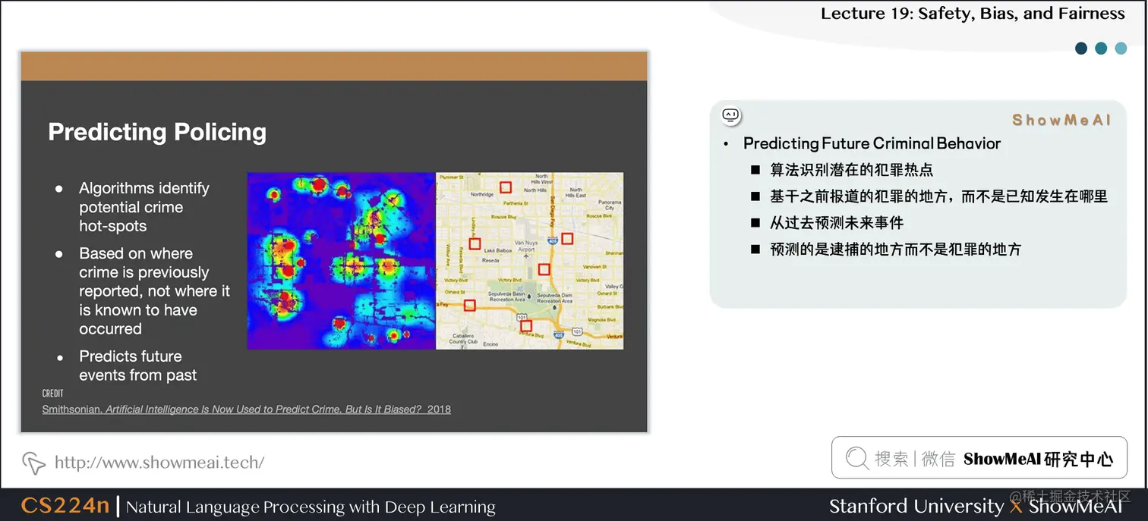Click the light teal dot at top right
Viewport: 1148px width, 521px height.
click(1121, 49)
